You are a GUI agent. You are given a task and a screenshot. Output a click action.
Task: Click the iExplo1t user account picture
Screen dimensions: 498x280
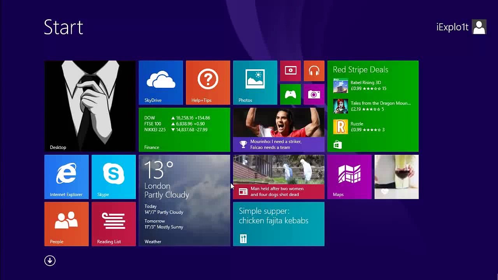(479, 27)
